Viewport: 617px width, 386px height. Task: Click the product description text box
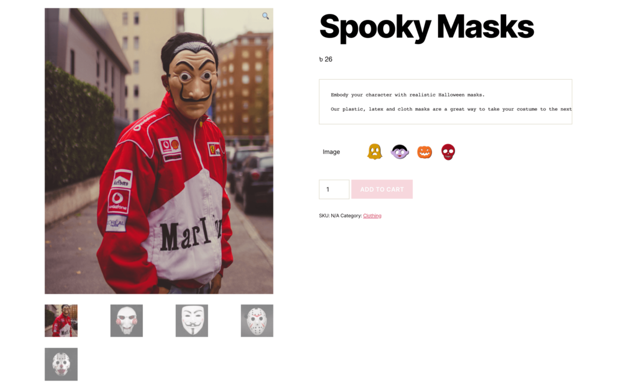coord(445,101)
